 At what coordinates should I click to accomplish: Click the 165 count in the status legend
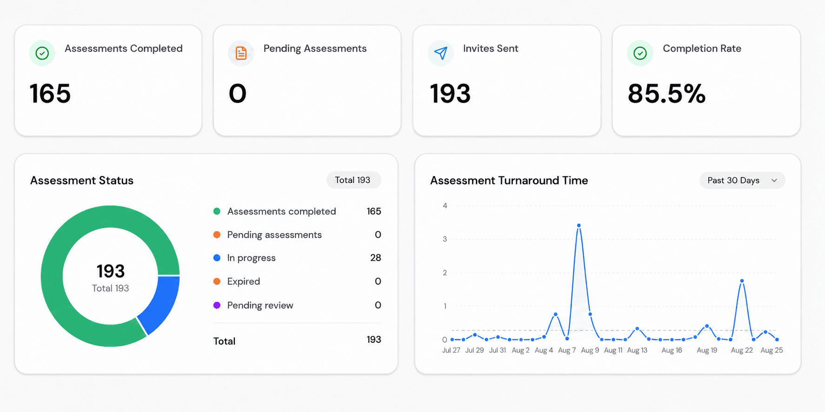tap(374, 211)
